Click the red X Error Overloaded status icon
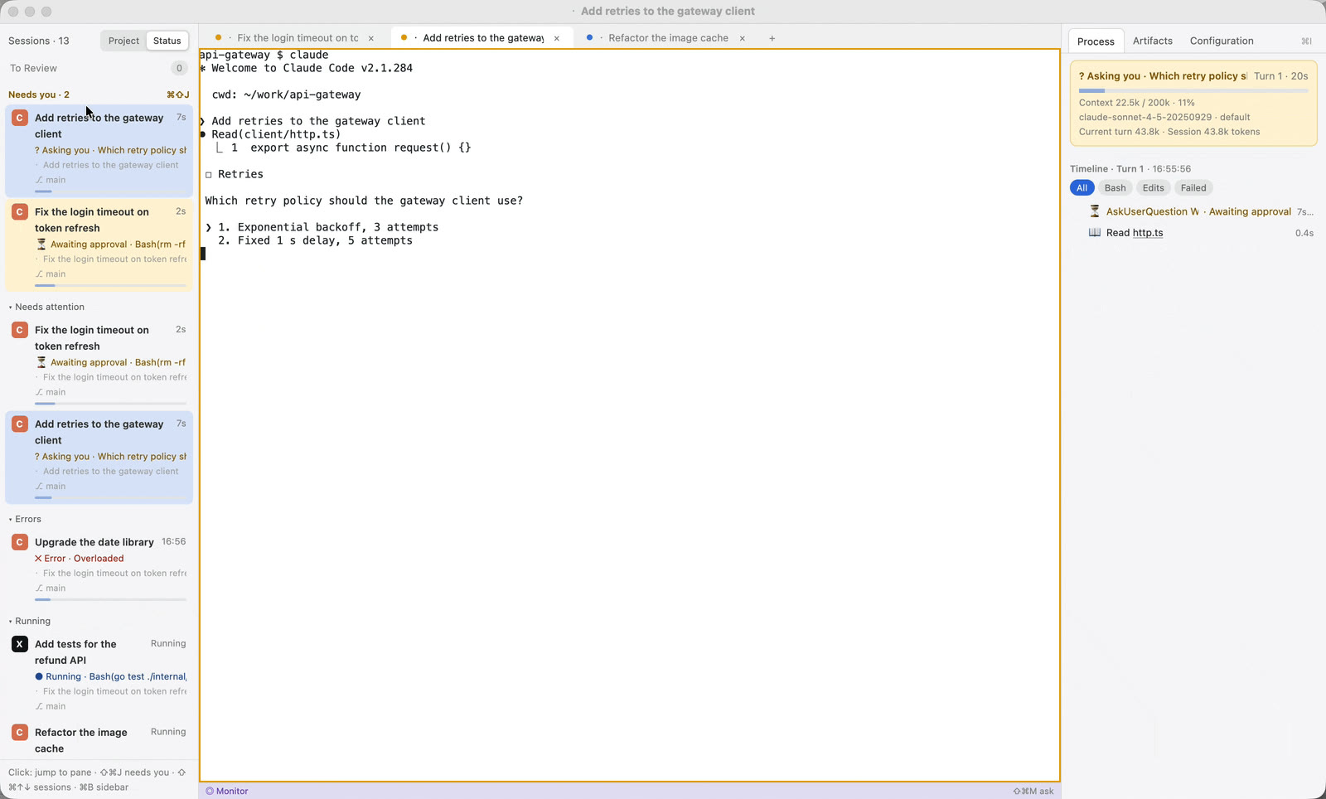 click(38, 559)
